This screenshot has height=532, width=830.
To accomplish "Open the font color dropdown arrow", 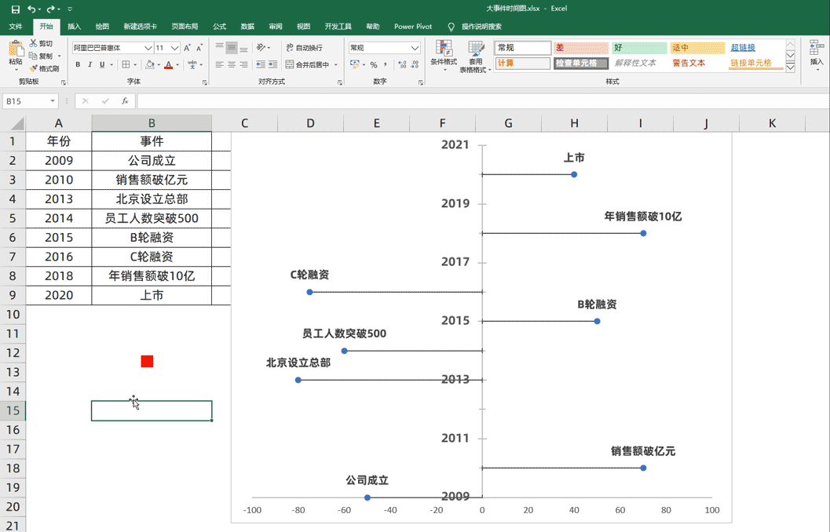I will coord(177,64).
